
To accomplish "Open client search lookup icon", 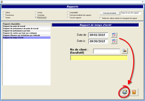I will pyautogui.click(x=125, y=51).
